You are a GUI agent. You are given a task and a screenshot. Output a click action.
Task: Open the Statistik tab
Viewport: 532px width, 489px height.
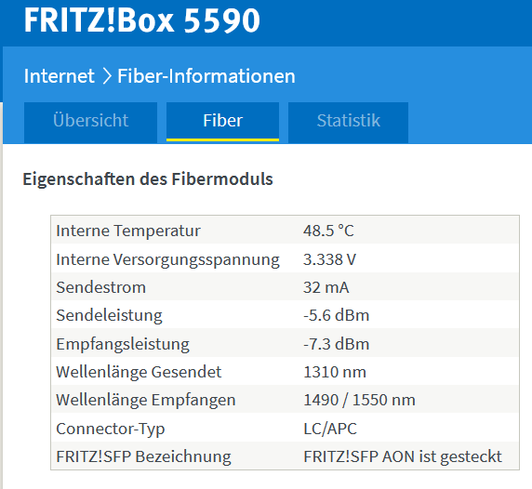tap(348, 122)
